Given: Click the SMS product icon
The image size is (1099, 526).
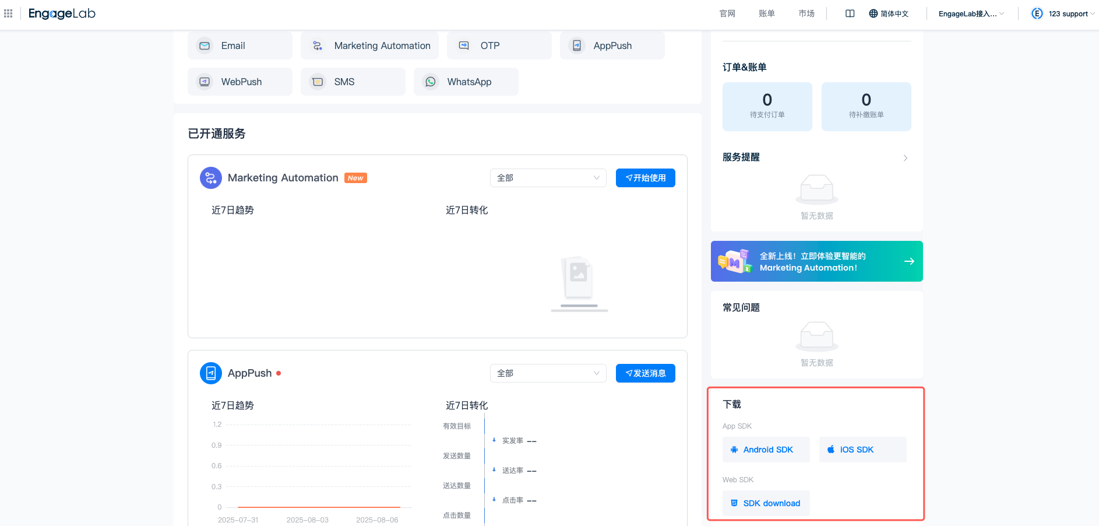Looking at the screenshot, I should (318, 82).
